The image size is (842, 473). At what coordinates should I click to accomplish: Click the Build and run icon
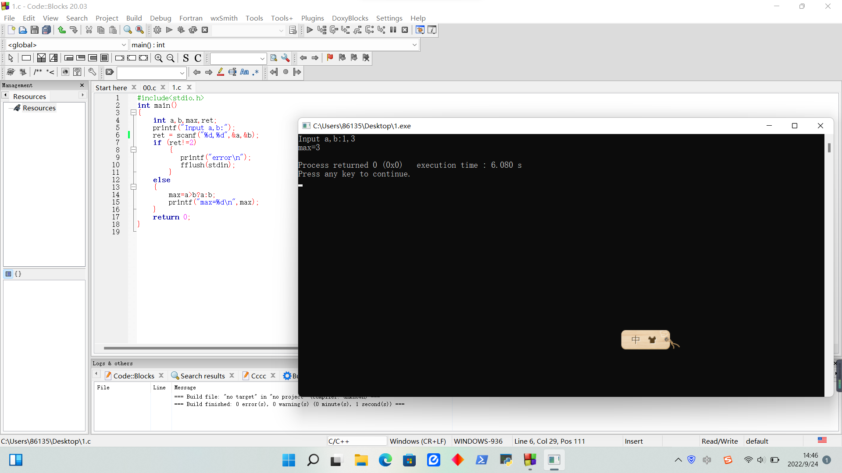point(181,30)
